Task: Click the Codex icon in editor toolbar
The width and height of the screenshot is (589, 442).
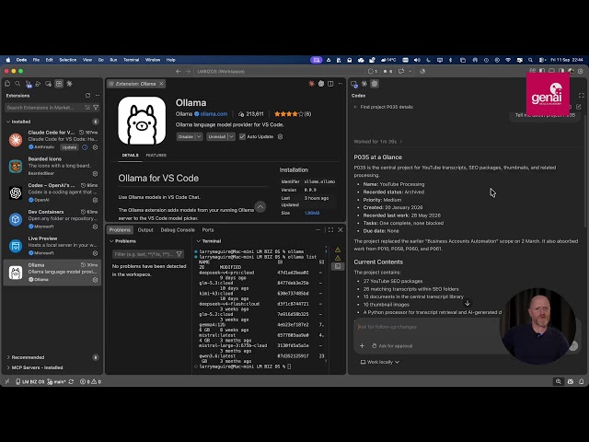Action: pos(321,84)
